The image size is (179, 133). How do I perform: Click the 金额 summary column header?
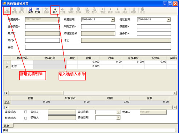coord(149,98)
